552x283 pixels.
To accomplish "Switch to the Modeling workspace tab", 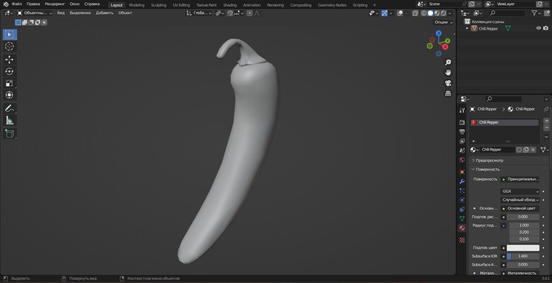I will [x=136, y=5].
